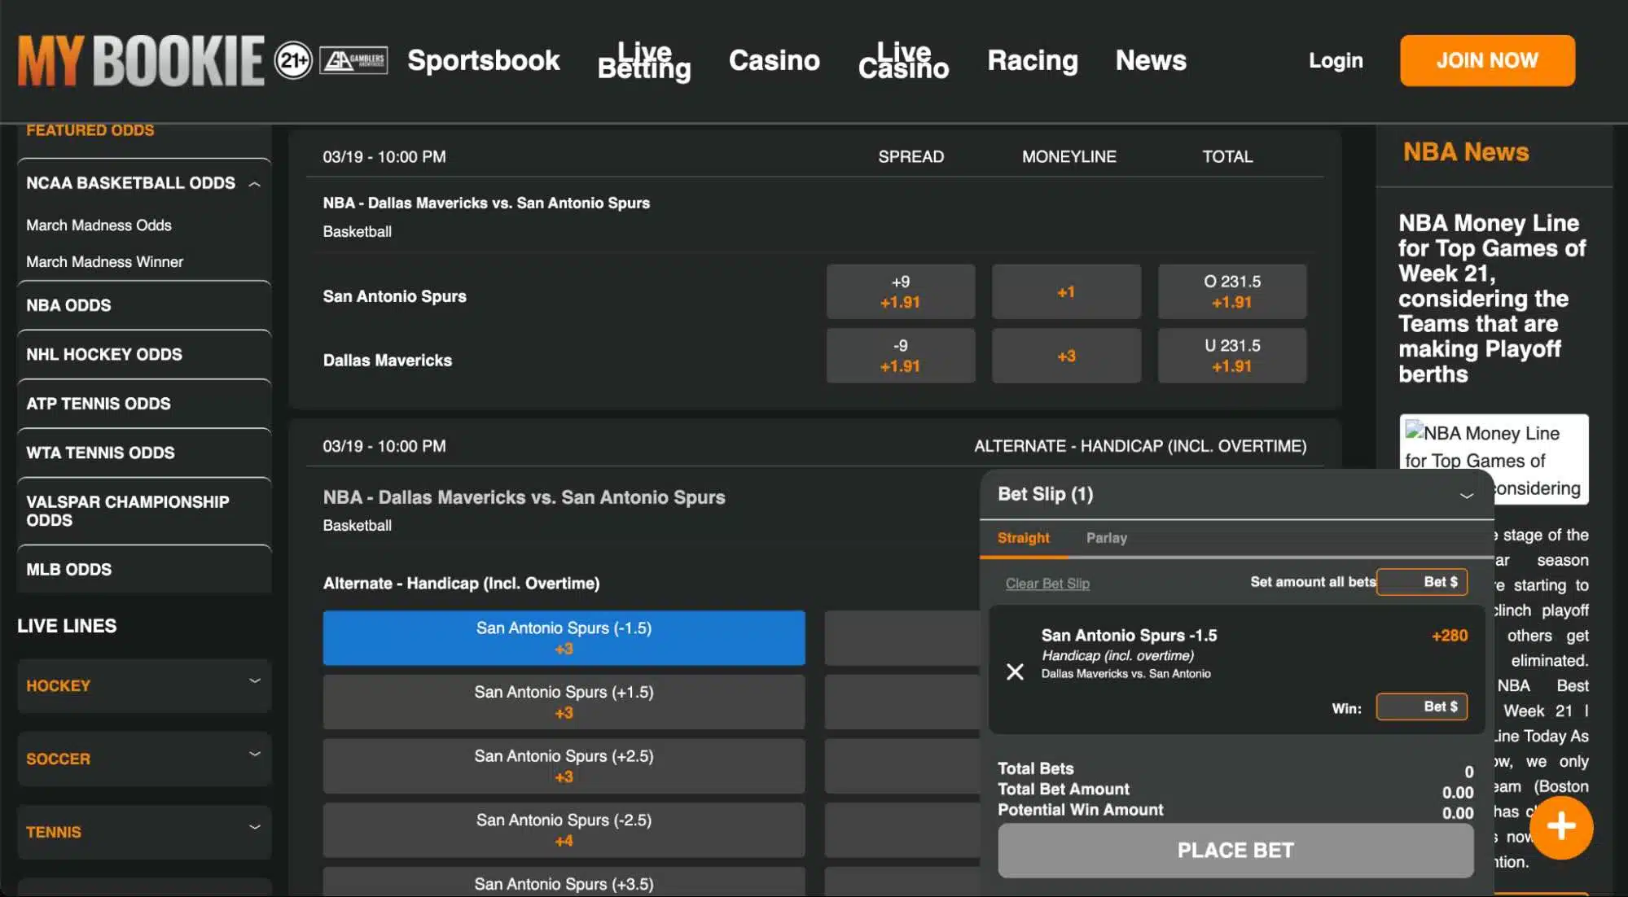Click the Sportsbook navigation icon
Screen dimensions: 1628x897
483,59
